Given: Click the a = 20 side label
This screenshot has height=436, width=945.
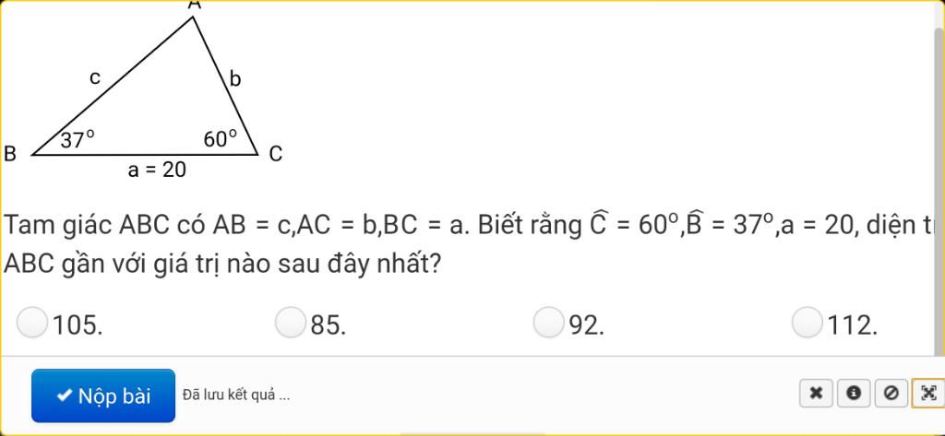Looking at the screenshot, I should (x=157, y=171).
